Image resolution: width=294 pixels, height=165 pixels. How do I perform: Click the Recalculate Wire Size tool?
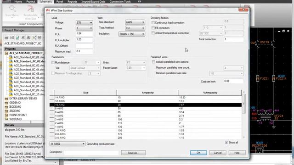(30, 13)
